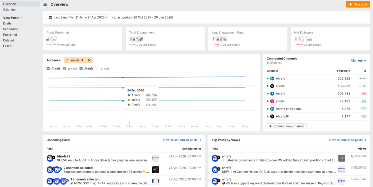
Task: Click the Followers column header
Action: (x=343, y=71)
